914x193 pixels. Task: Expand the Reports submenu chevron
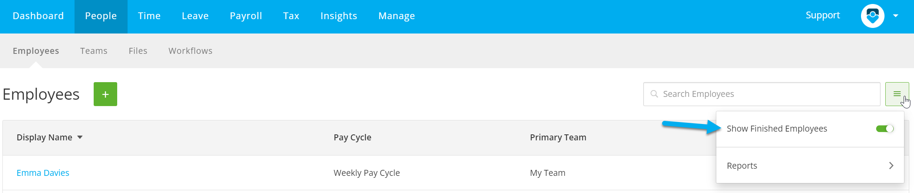click(x=891, y=165)
